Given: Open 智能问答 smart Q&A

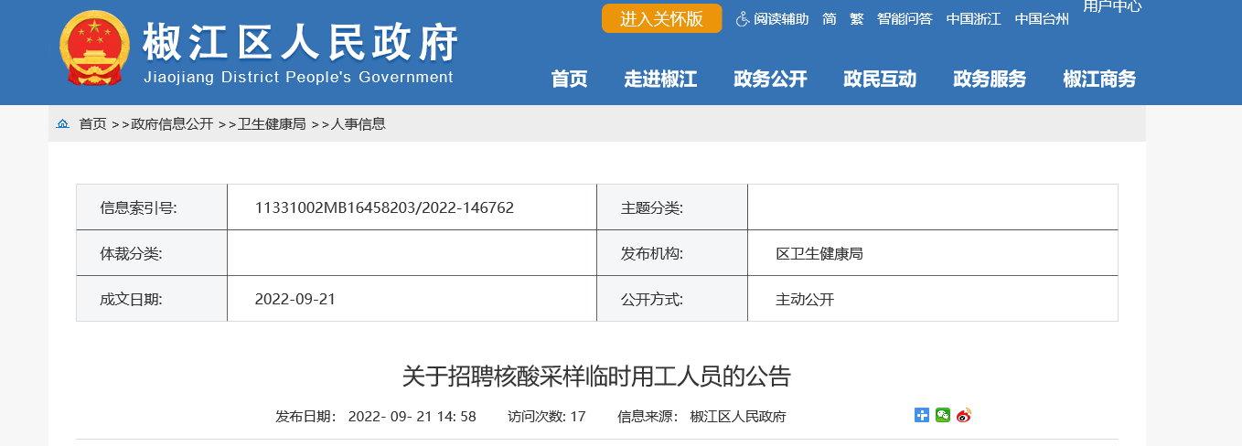Looking at the screenshot, I should [905, 18].
